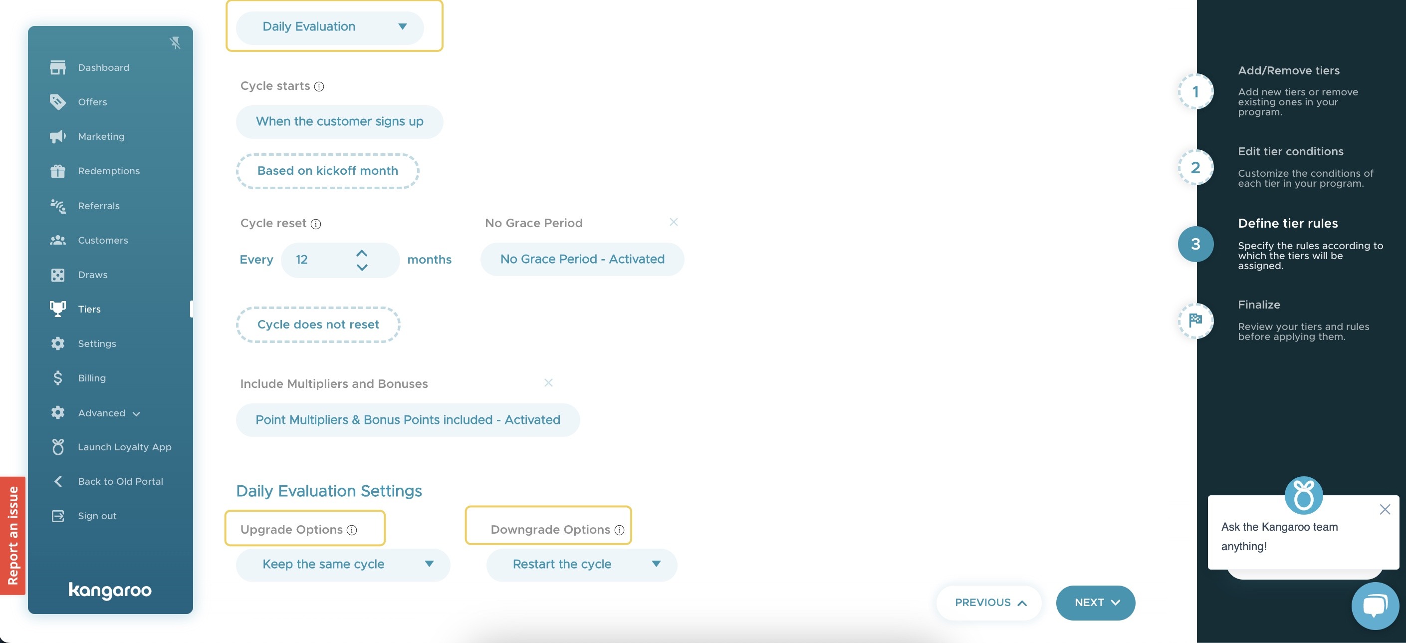
Task: Click the NEXT button
Action: [x=1096, y=603]
